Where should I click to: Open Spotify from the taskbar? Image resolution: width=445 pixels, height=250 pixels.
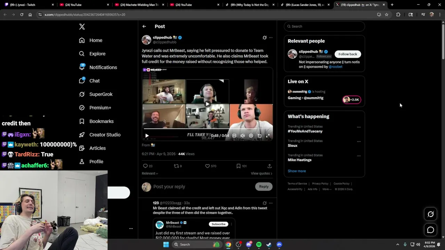(259, 244)
